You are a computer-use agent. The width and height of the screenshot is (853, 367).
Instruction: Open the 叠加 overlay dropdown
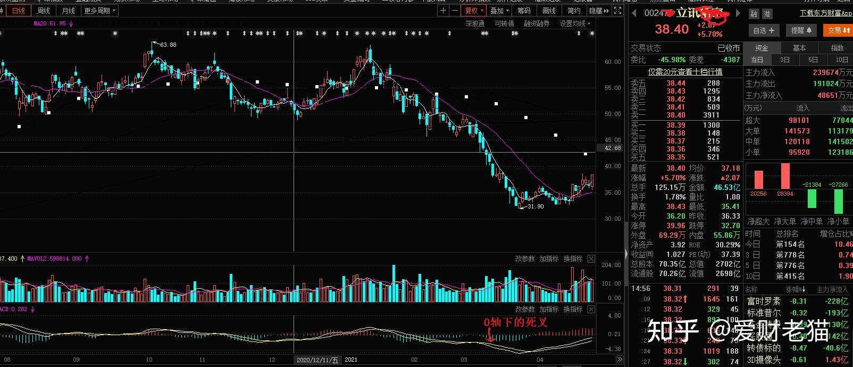(499, 11)
